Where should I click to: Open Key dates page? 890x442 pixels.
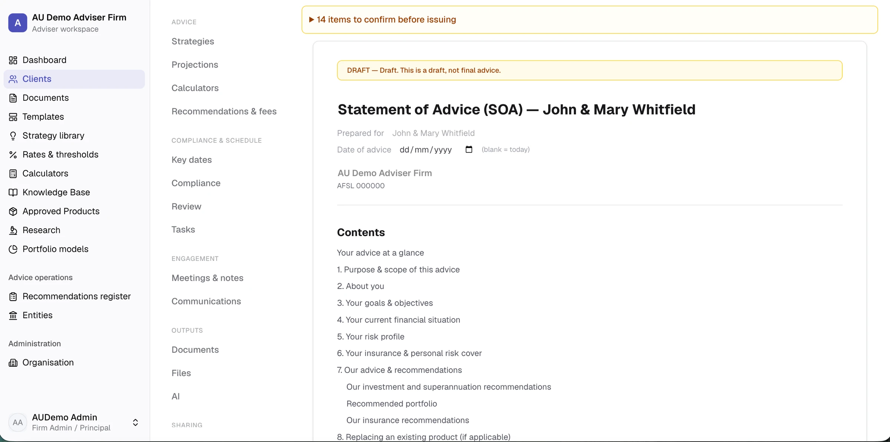pos(192,160)
